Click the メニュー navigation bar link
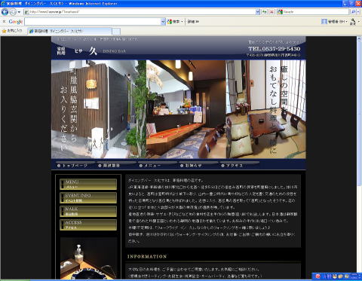Screen dimensions: 362x281 pyautogui.click(x=150, y=166)
